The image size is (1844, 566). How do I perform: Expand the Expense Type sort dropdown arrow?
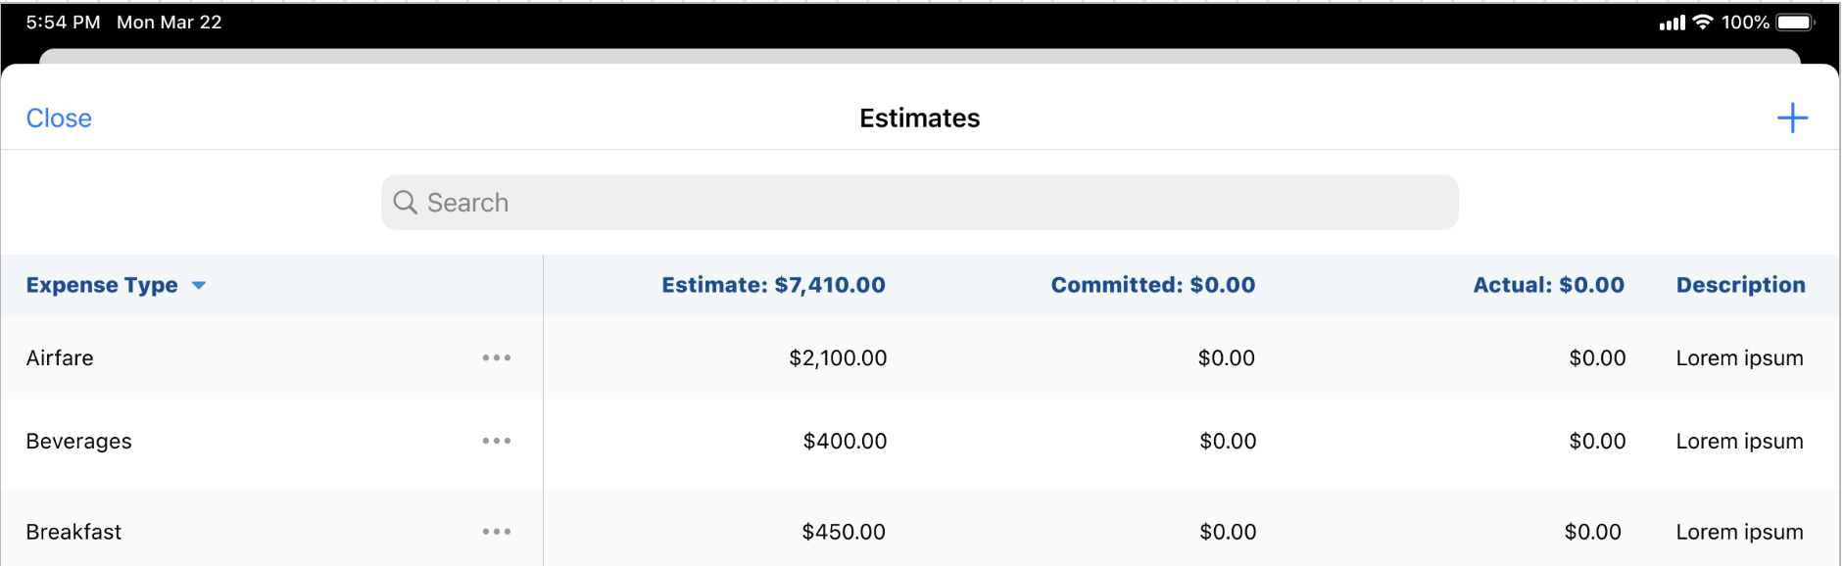(199, 286)
